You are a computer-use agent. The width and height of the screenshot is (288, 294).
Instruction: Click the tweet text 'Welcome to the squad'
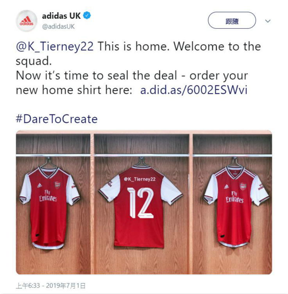[138, 54]
